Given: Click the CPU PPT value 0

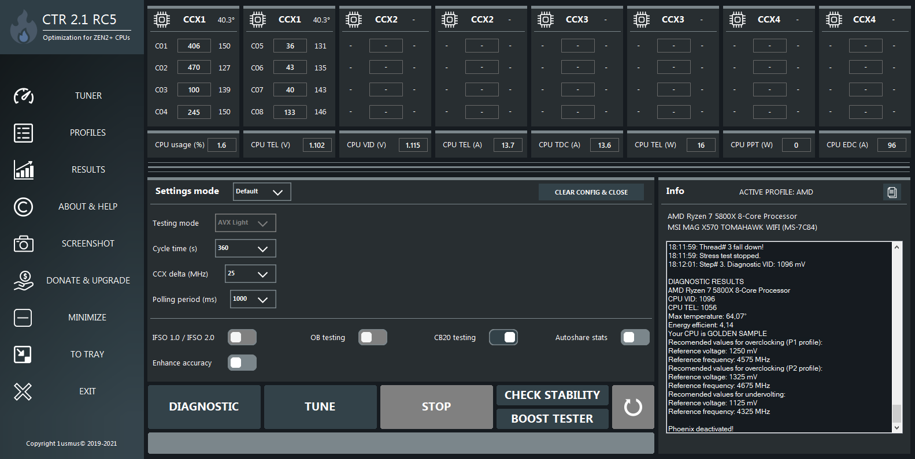Looking at the screenshot, I should tap(797, 145).
